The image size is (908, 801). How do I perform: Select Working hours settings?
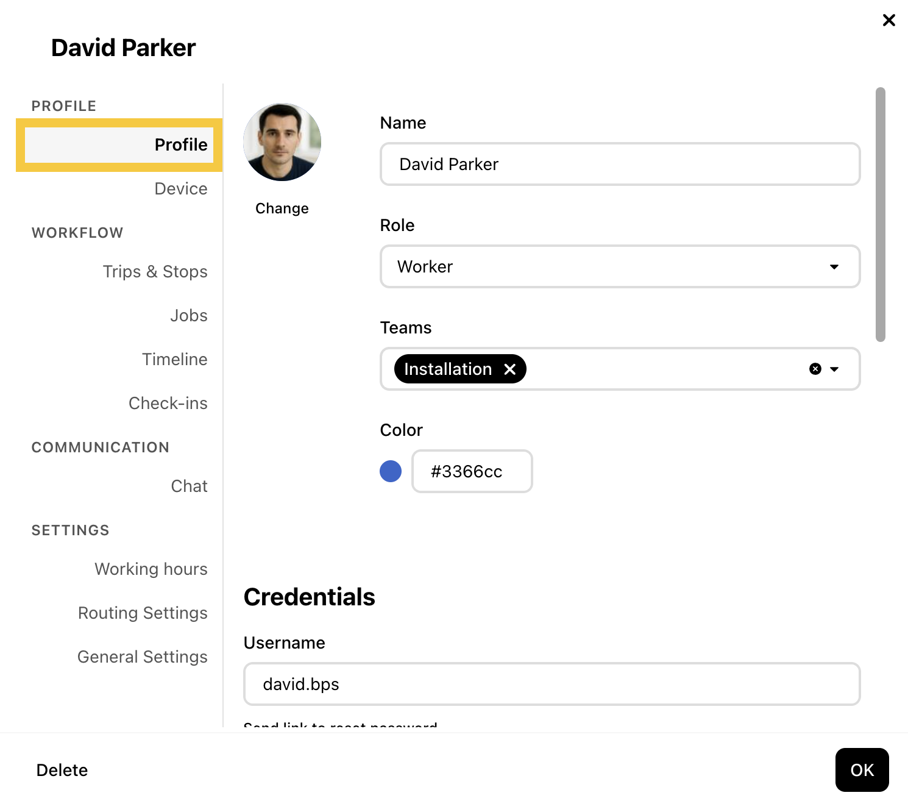(151, 569)
